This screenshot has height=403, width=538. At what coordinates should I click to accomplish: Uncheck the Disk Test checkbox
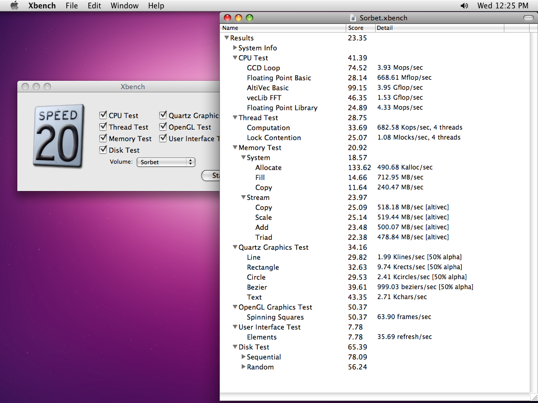103,150
